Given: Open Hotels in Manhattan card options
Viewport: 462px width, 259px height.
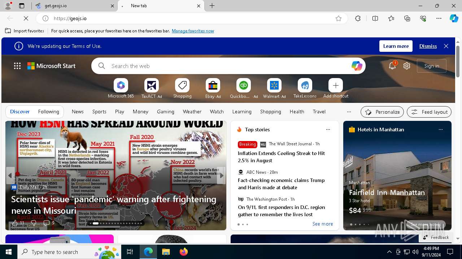Looking at the screenshot, I should (x=440, y=129).
